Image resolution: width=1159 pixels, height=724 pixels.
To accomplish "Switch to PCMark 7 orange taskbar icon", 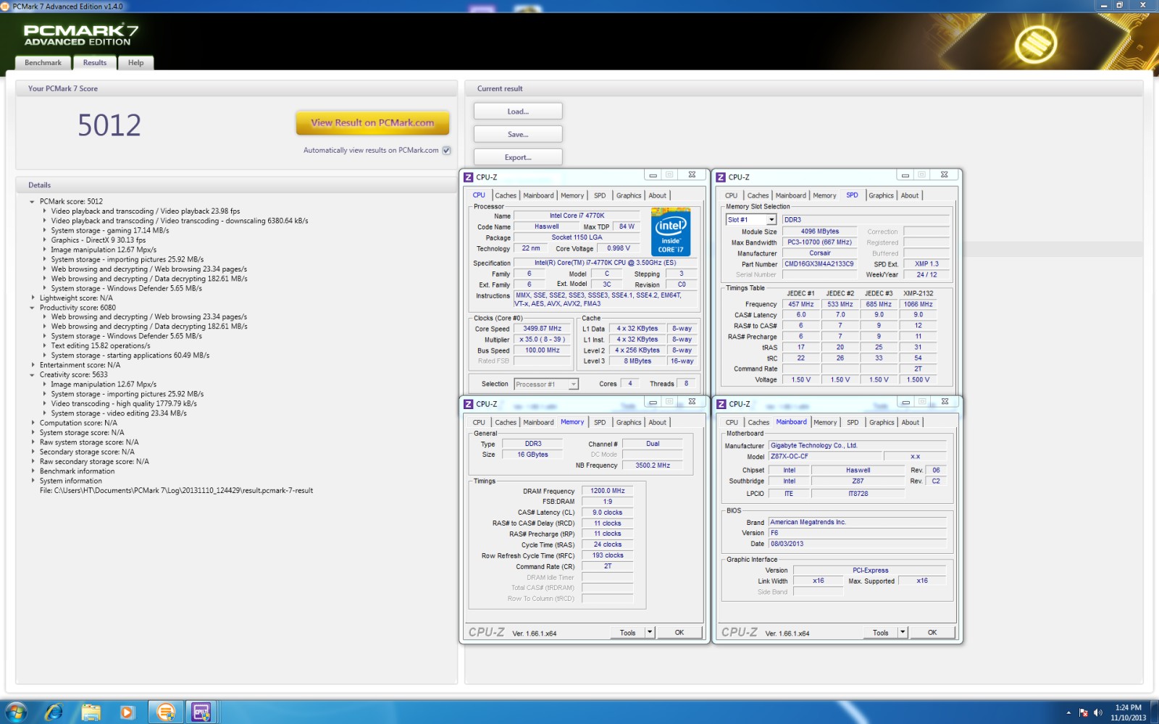I will coord(166,712).
